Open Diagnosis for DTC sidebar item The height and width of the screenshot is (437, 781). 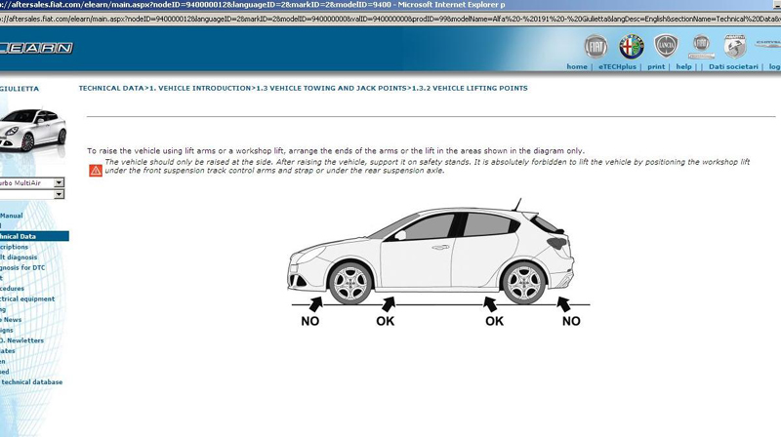coord(22,268)
